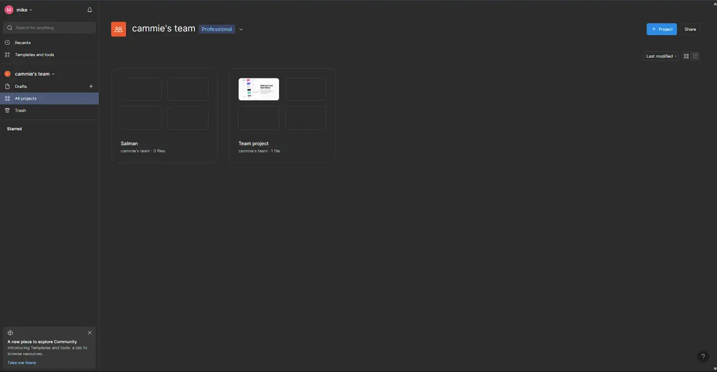Screen dimensions: 717x372
Task: Click the Recents clock icon
Action: coord(7,43)
